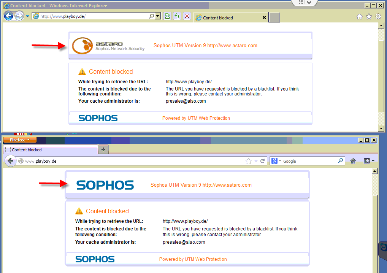The height and width of the screenshot is (273, 387).
Task: Stop loading with the red X in IE
Action: tap(187, 16)
